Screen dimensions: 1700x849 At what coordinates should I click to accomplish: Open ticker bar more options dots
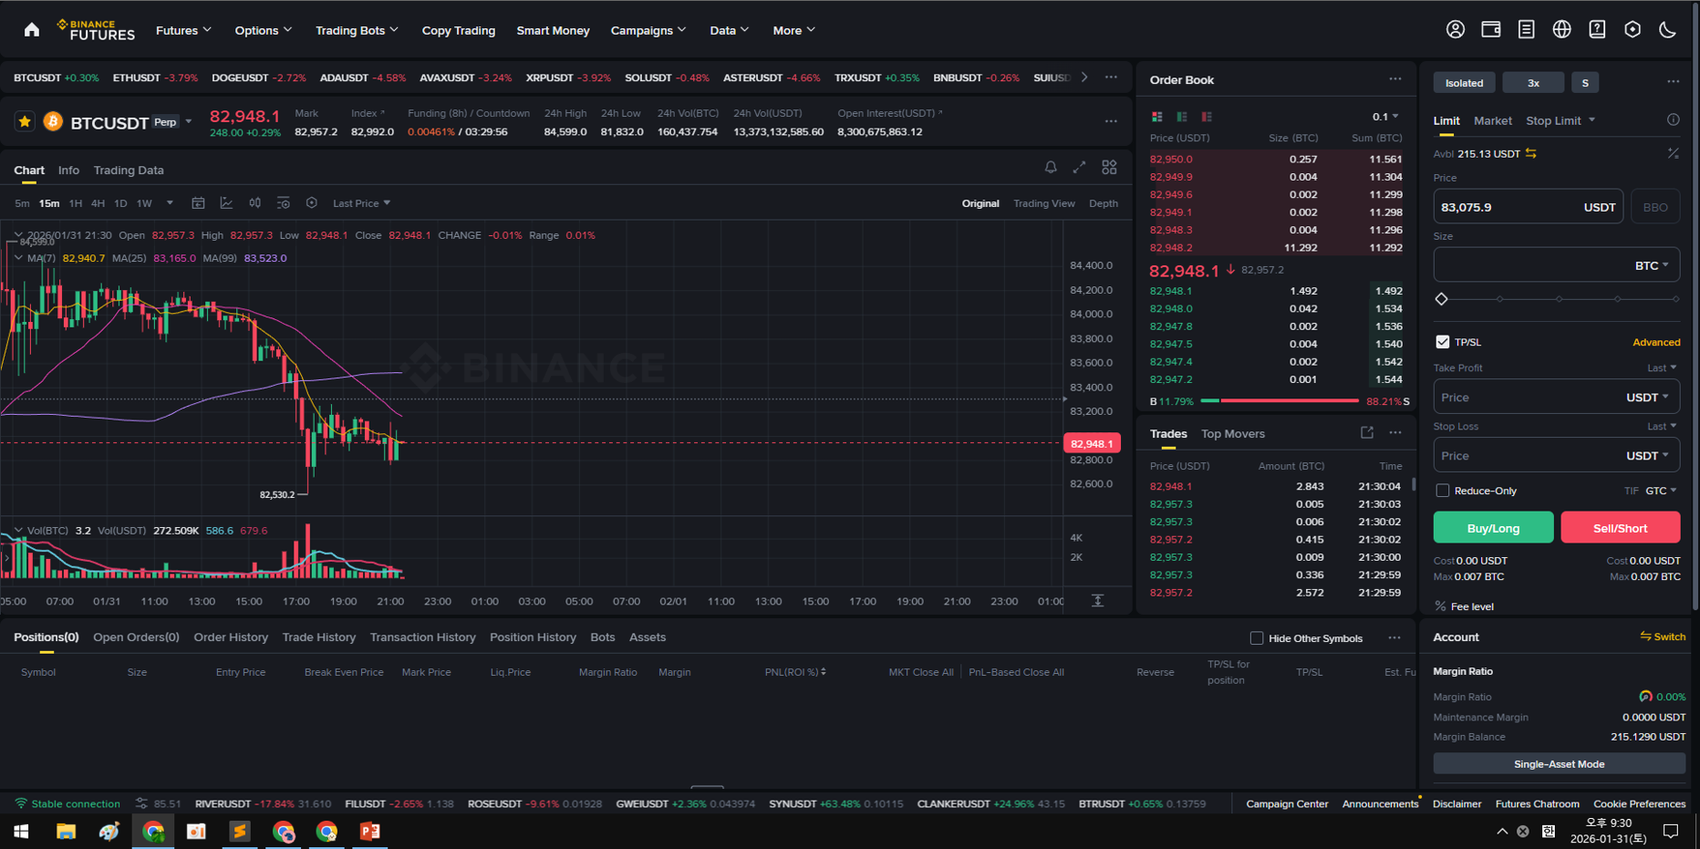click(x=1111, y=78)
